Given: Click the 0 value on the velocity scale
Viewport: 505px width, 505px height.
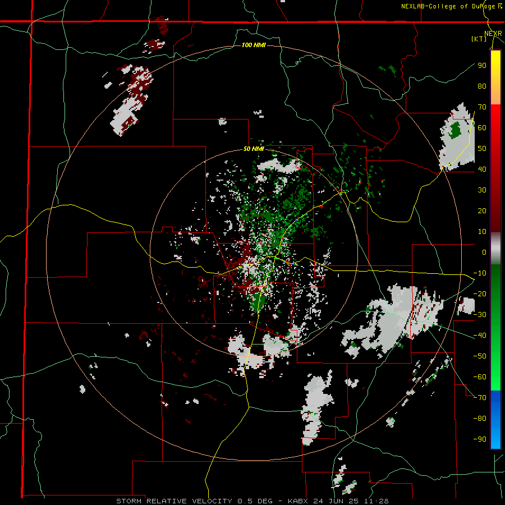Looking at the screenshot, I should (x=484, y=252).
